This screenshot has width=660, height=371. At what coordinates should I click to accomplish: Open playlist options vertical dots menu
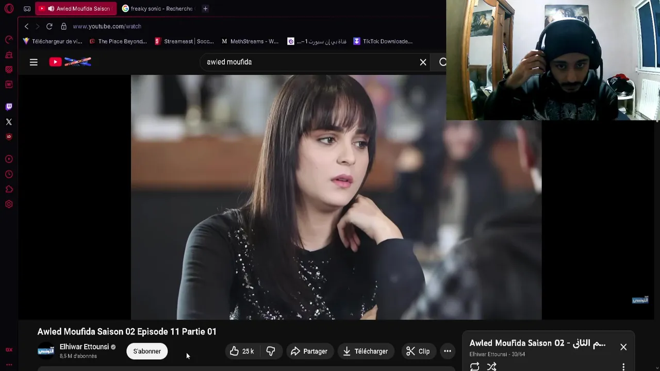coord(623,366)
